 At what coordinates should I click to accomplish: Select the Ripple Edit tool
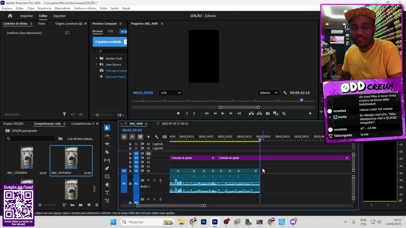coord(107,144)
